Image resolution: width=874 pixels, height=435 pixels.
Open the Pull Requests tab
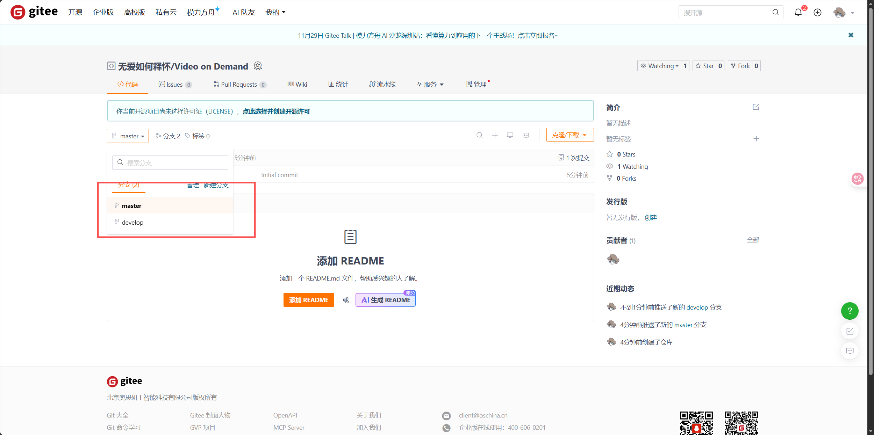point(239,84)
